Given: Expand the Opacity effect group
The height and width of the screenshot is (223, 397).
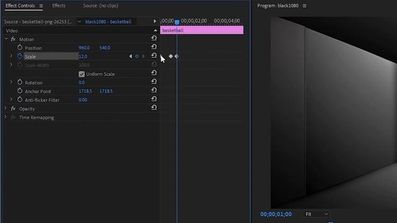Looking at the screenshot, I should pyautogui.click(x=6, y=108).
